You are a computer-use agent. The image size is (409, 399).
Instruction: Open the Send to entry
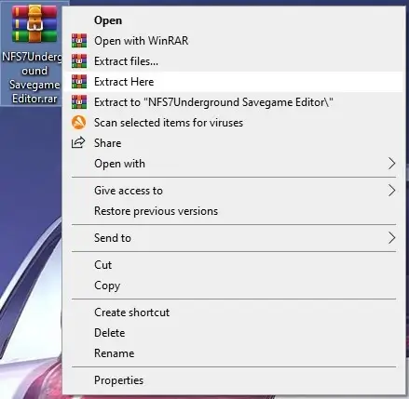[233, 238]
